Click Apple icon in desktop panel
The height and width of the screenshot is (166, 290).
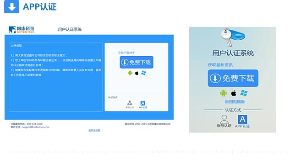(x=137, y=73)
